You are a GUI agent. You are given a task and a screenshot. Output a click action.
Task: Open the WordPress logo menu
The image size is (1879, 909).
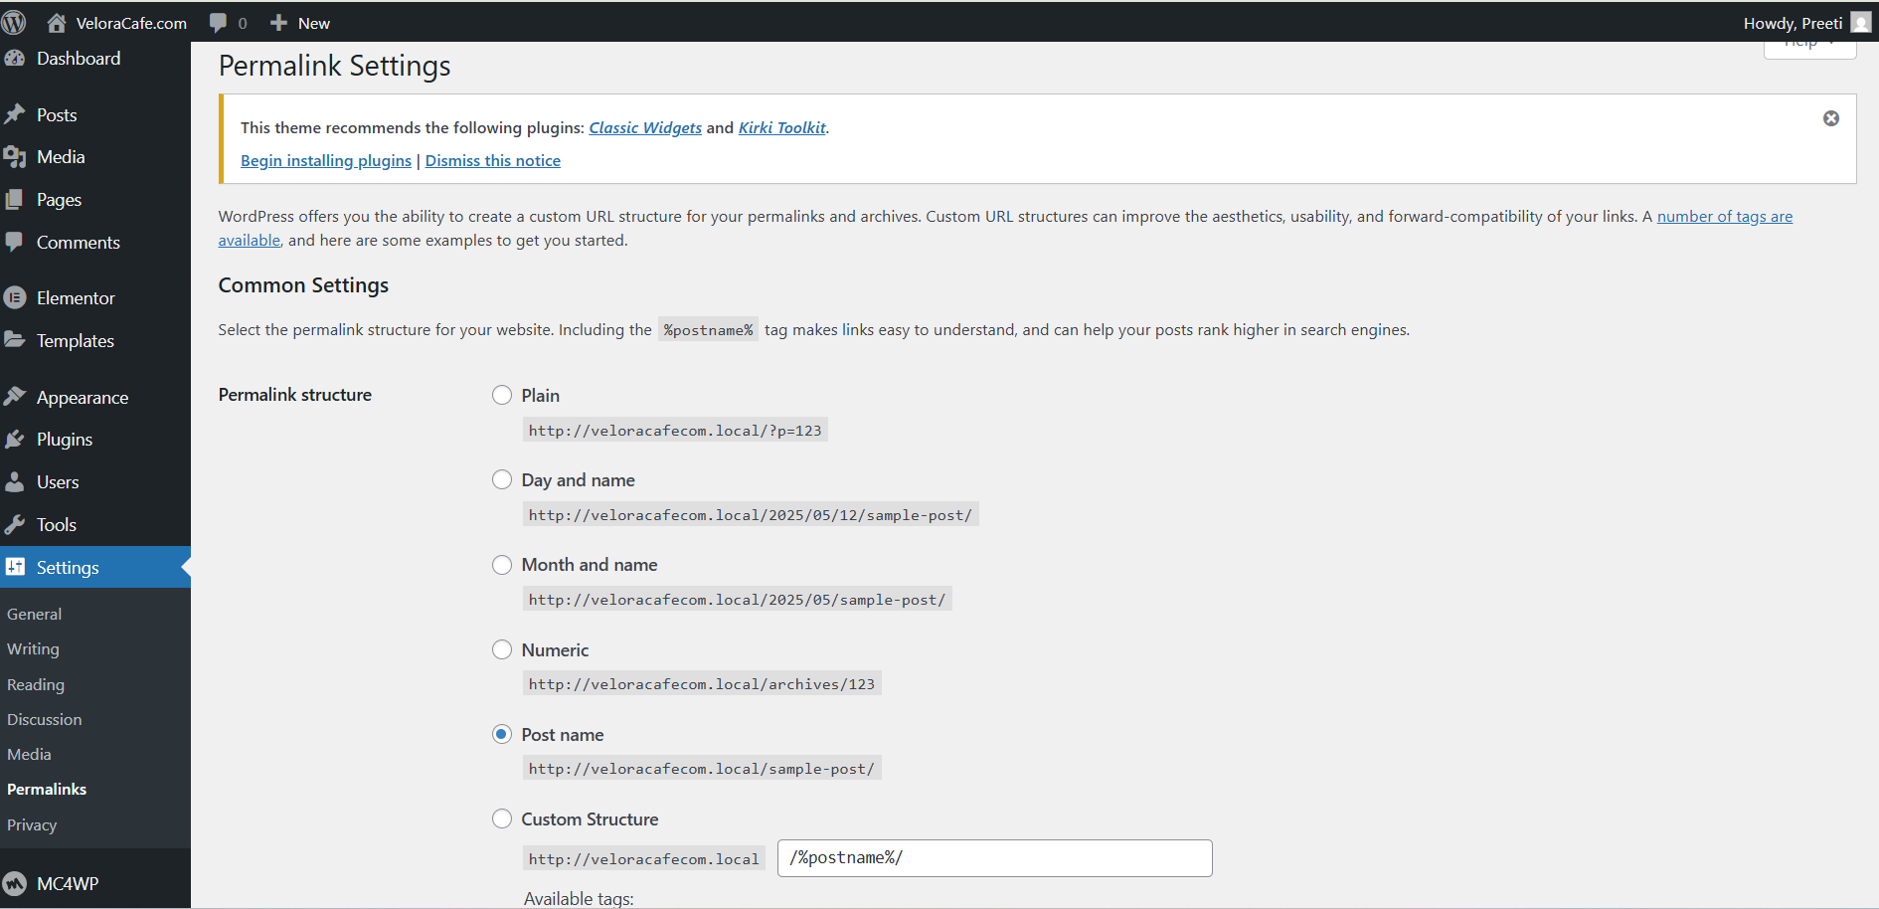tap(14, 22)
